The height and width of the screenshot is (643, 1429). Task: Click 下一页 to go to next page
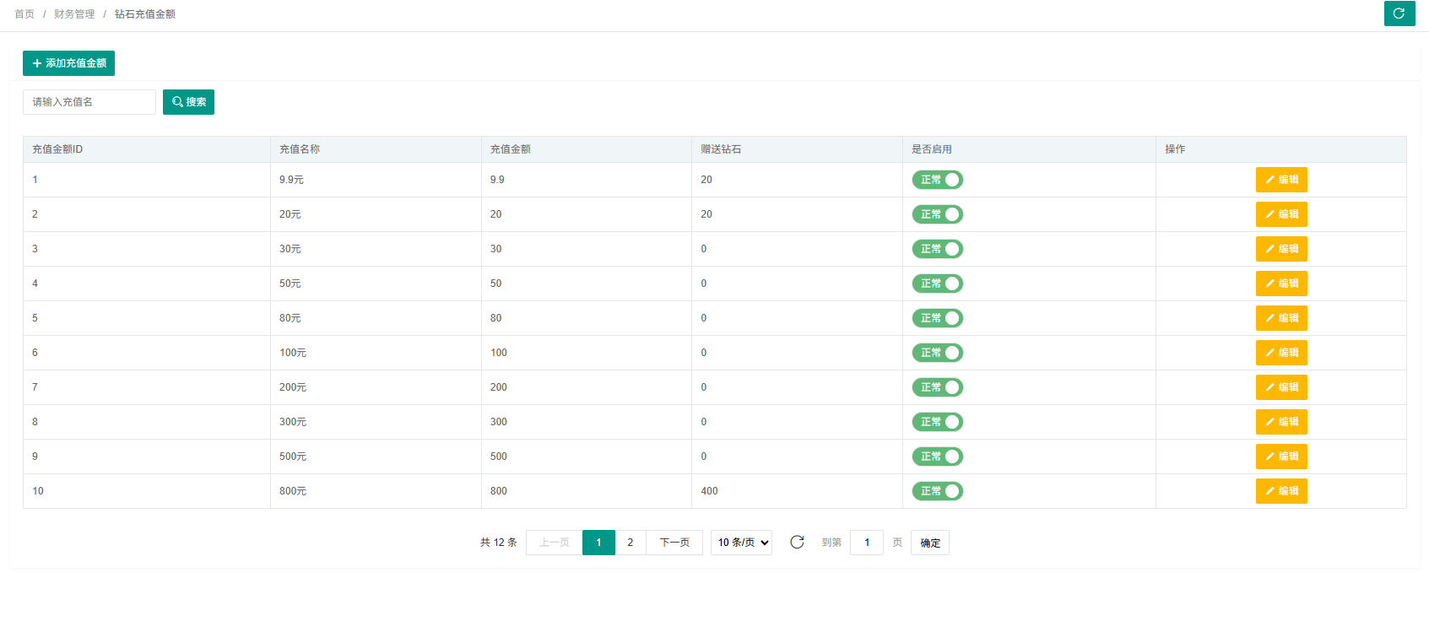tap(674, 543)
